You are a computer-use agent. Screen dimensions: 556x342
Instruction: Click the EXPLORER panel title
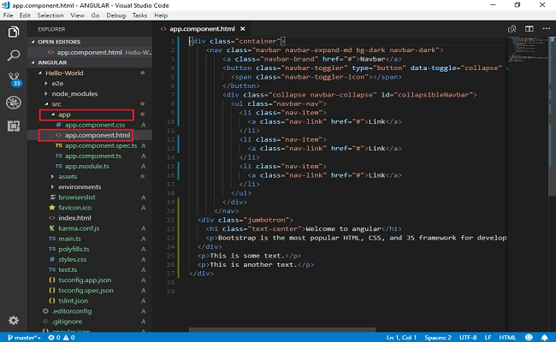click(x=51, y=29)
